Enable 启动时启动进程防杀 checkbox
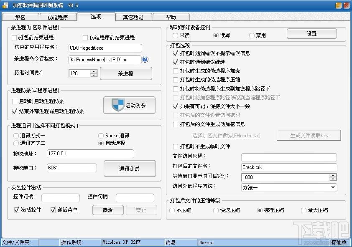Image resolution: width=352 pixels, height=247 pixels. tap(15, 101)
